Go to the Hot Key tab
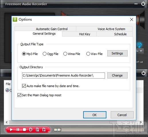The height and width of the screenshot is (137, 148). pyautogui.click(x=79, y=34)
